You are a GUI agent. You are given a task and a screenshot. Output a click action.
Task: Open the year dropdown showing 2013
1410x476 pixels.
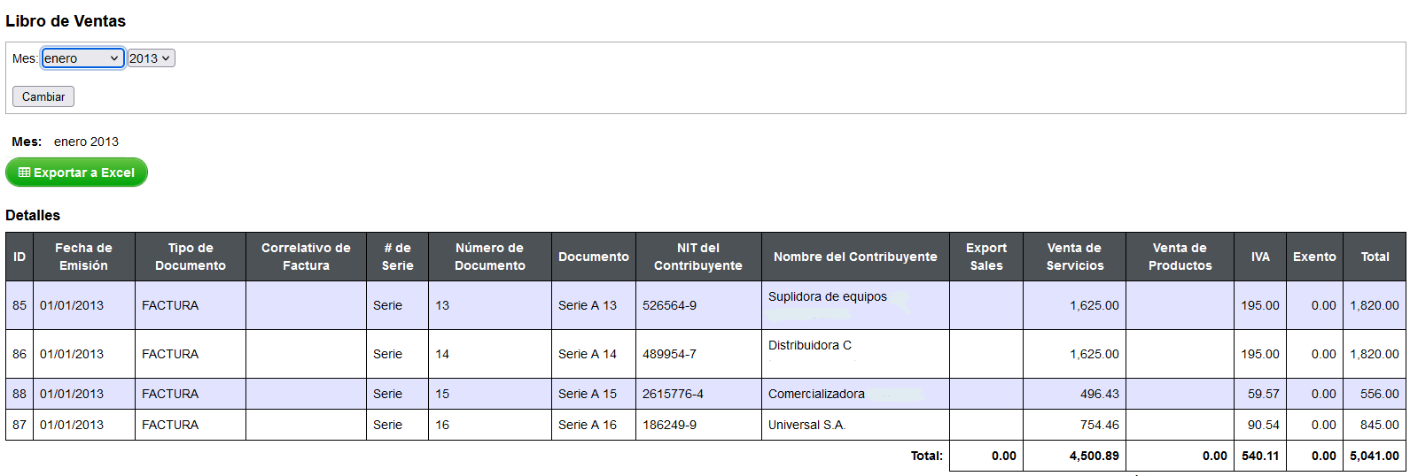point(152,58)
